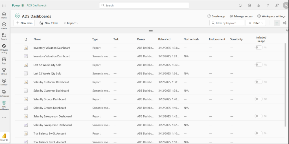Open Sales by Customer Dashboard semantic model
This screenshot has height=144, width=289.
[x=51, y=91]
